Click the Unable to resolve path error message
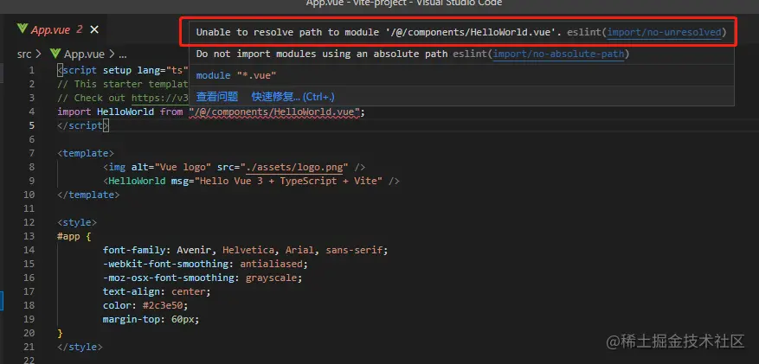This screenshot has width=759, height=364. [x=377, y=32]
